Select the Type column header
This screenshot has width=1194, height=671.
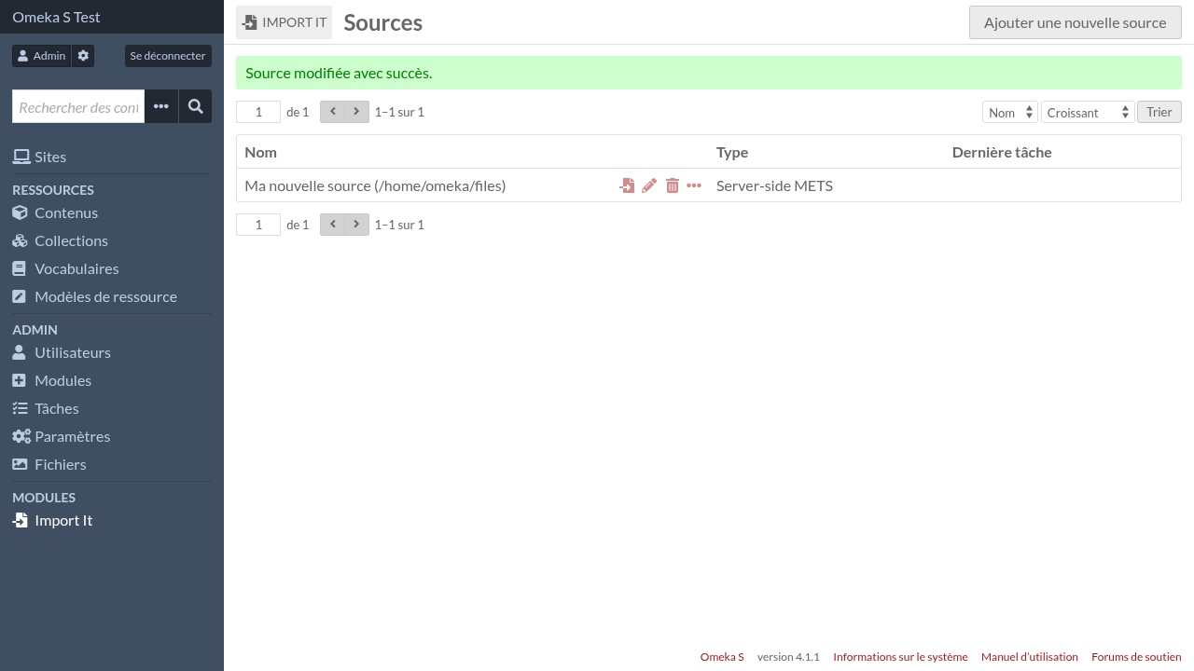732,152
